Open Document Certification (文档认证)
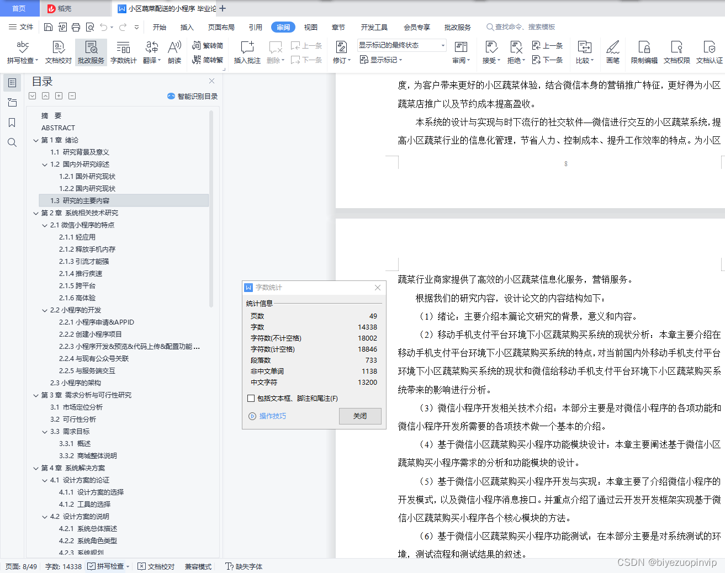 (709, 52)
